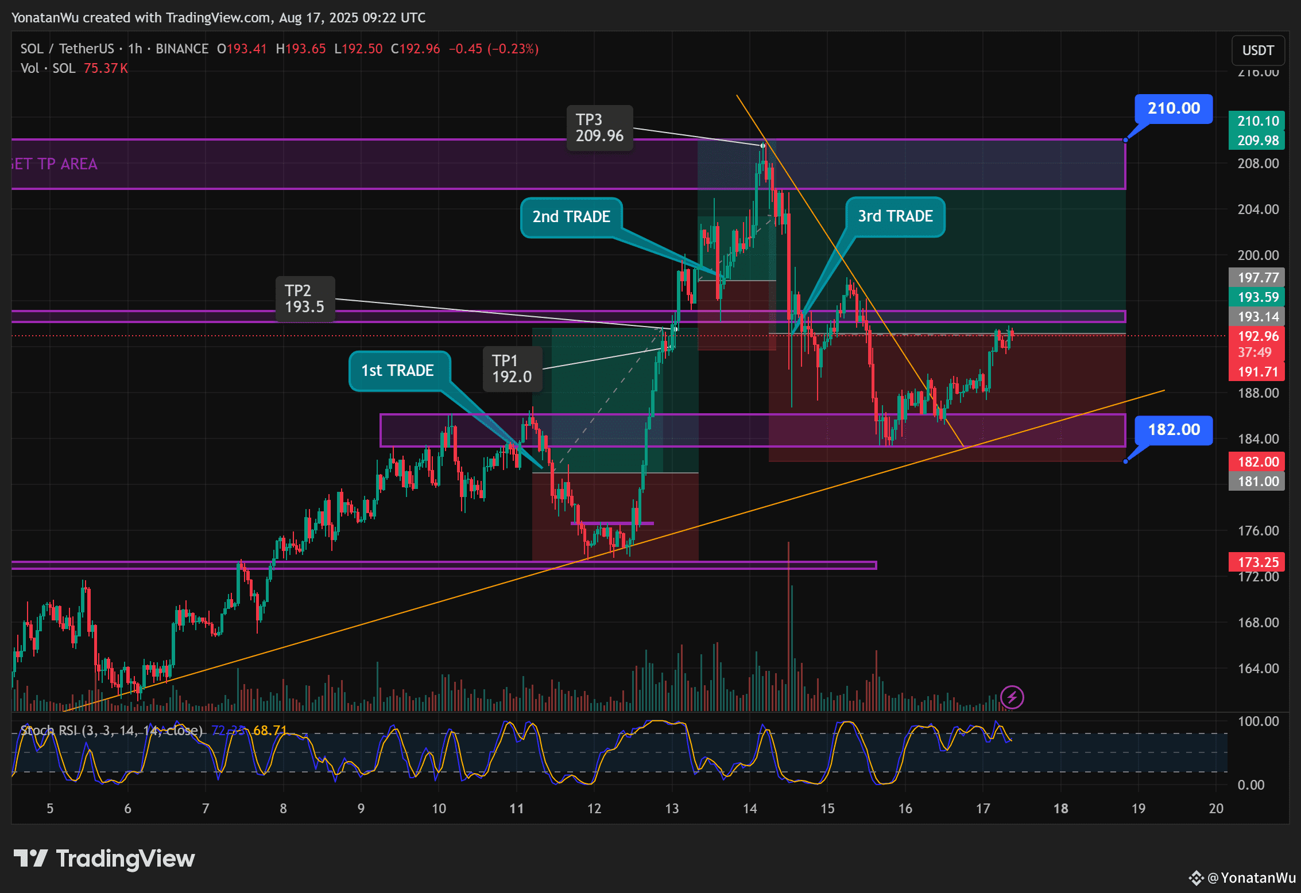Click date 17 on the time axis
This screenshot has width=1301, height=893.
[983, 809]
